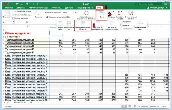Open the Рецензирование ribbon tab
This screenshot has width=172, height=110.
click(85, 8)
